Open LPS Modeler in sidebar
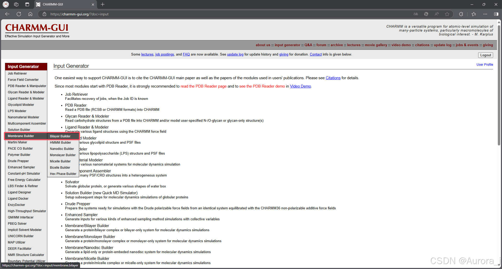 click(x=26, y=111)
